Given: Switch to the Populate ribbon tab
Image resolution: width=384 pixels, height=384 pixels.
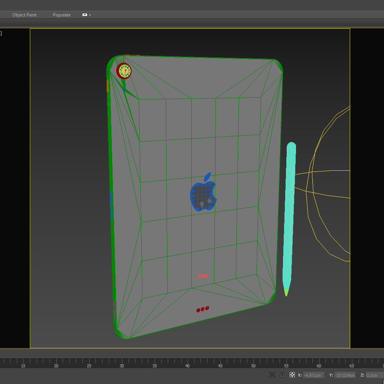Looking at the screenshot, I should tap(62, 15).
